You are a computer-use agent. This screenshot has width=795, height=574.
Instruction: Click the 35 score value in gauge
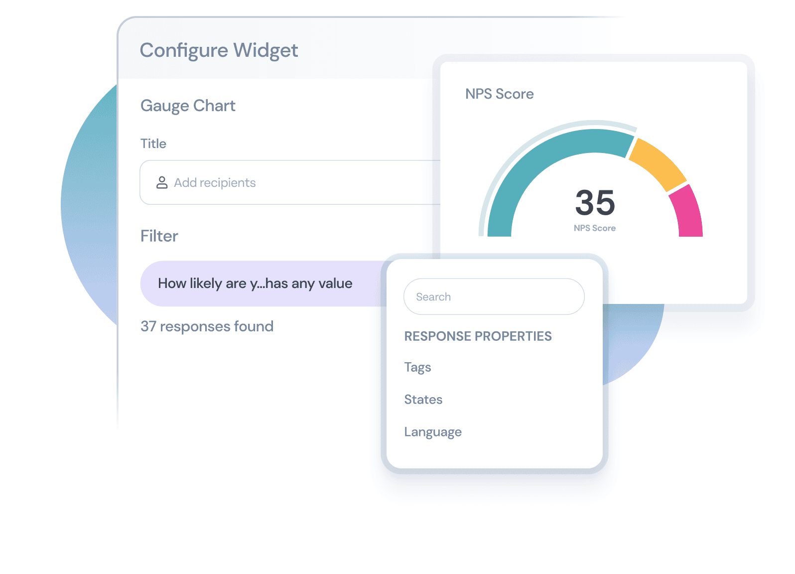[595, 203]
